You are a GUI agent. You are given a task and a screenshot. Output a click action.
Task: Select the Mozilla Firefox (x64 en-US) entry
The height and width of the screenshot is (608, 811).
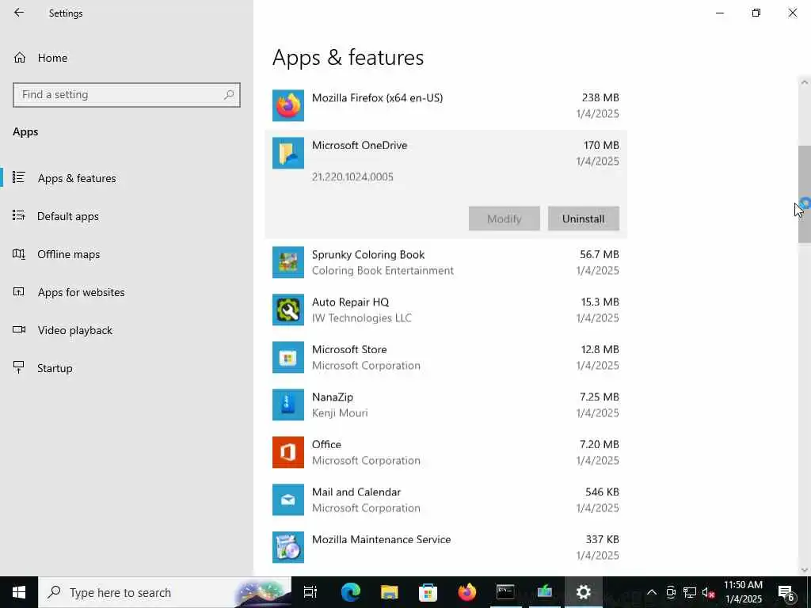pyautogui.click(x=446, y=105)
